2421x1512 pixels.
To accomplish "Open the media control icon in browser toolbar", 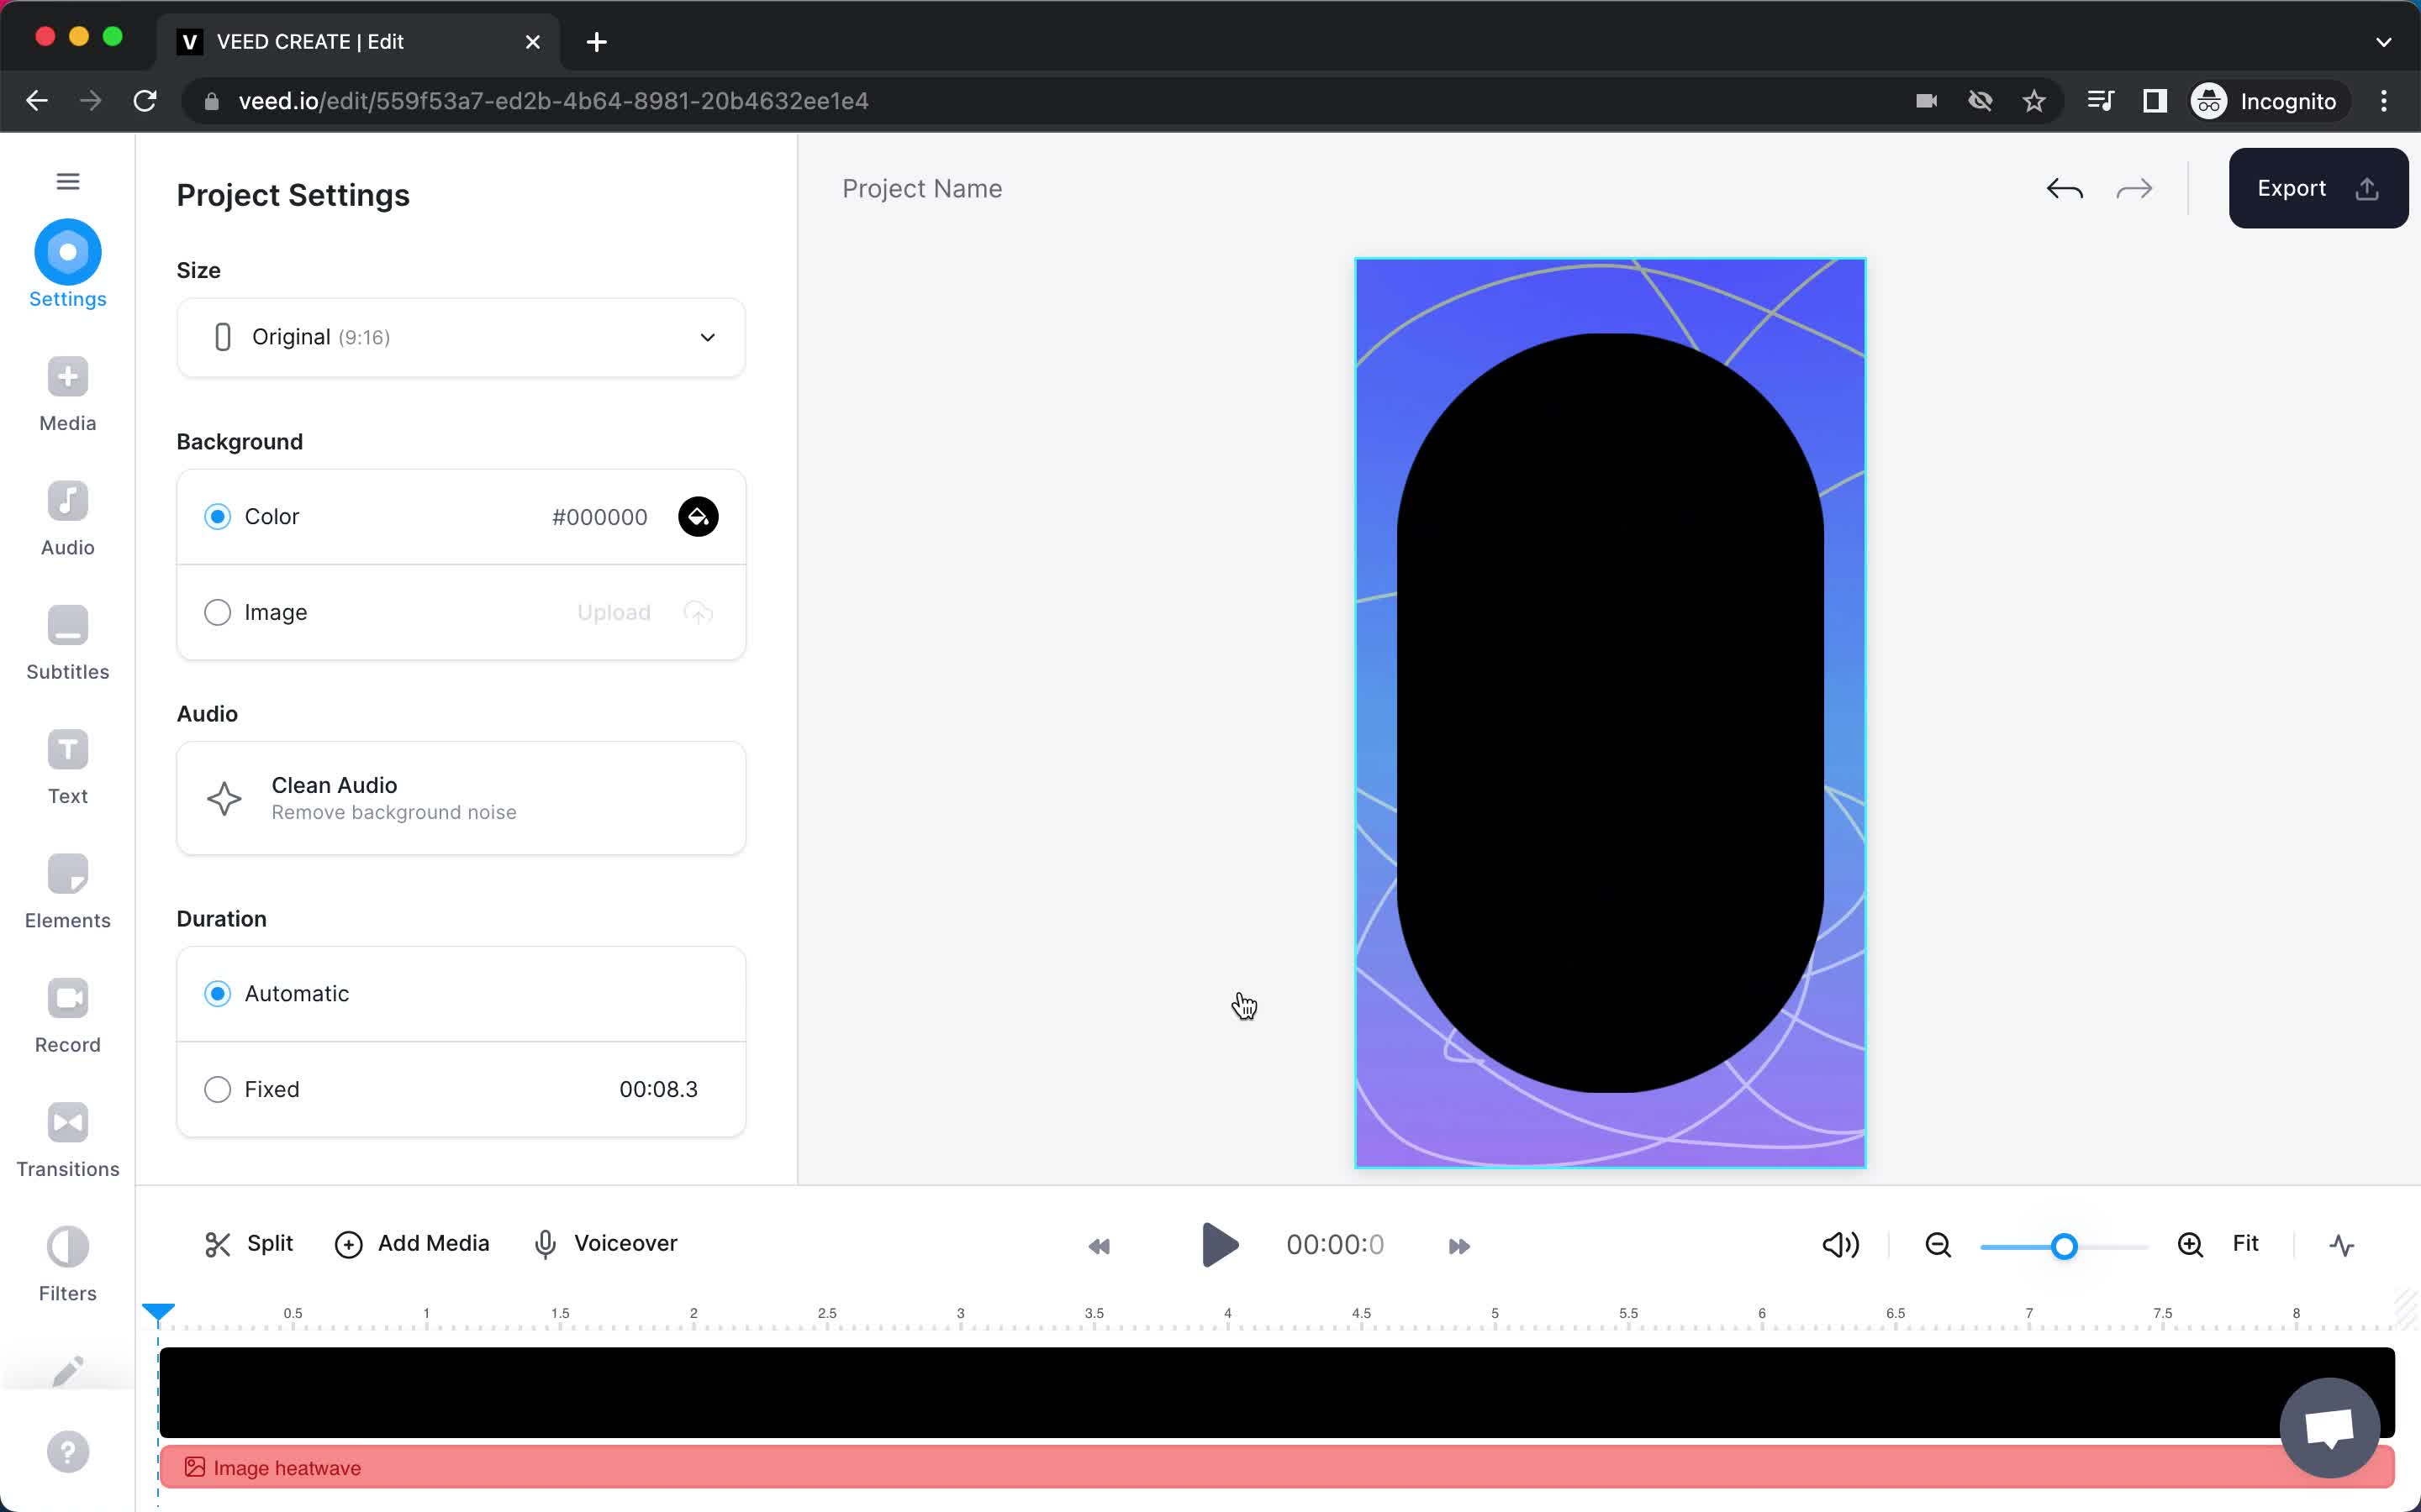I will [2100, 101].
